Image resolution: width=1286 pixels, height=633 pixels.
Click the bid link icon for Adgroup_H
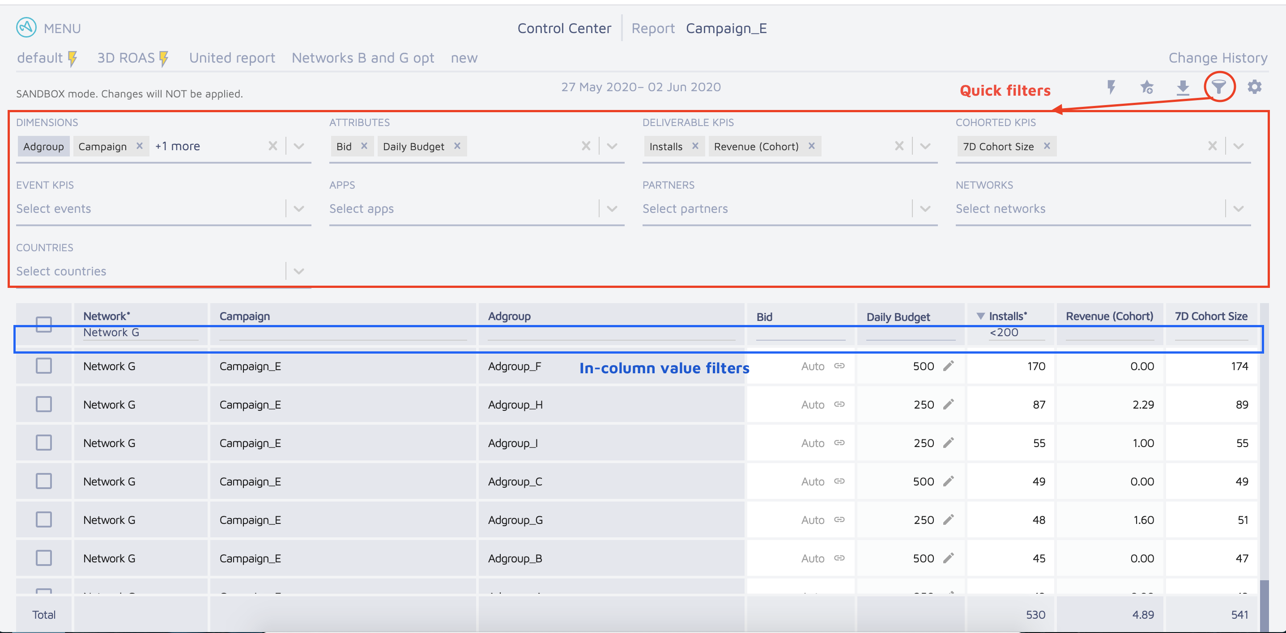[x=839, y=405]
